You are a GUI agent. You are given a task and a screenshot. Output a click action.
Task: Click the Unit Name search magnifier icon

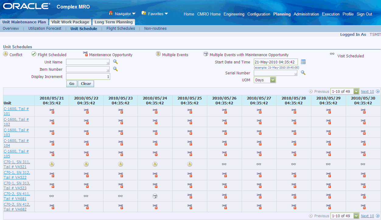115,62
